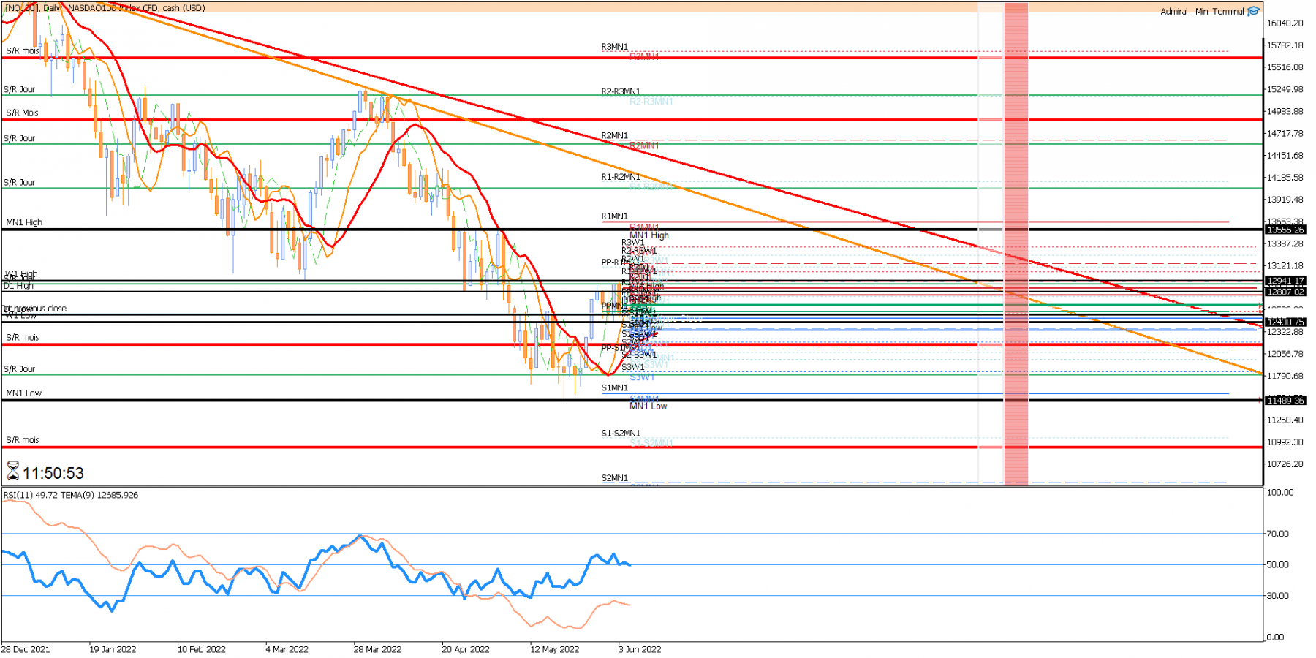Select the 70.00 RSI level label
Image resolution: width=1316 pixels, height=658 pixels.
1278,534
